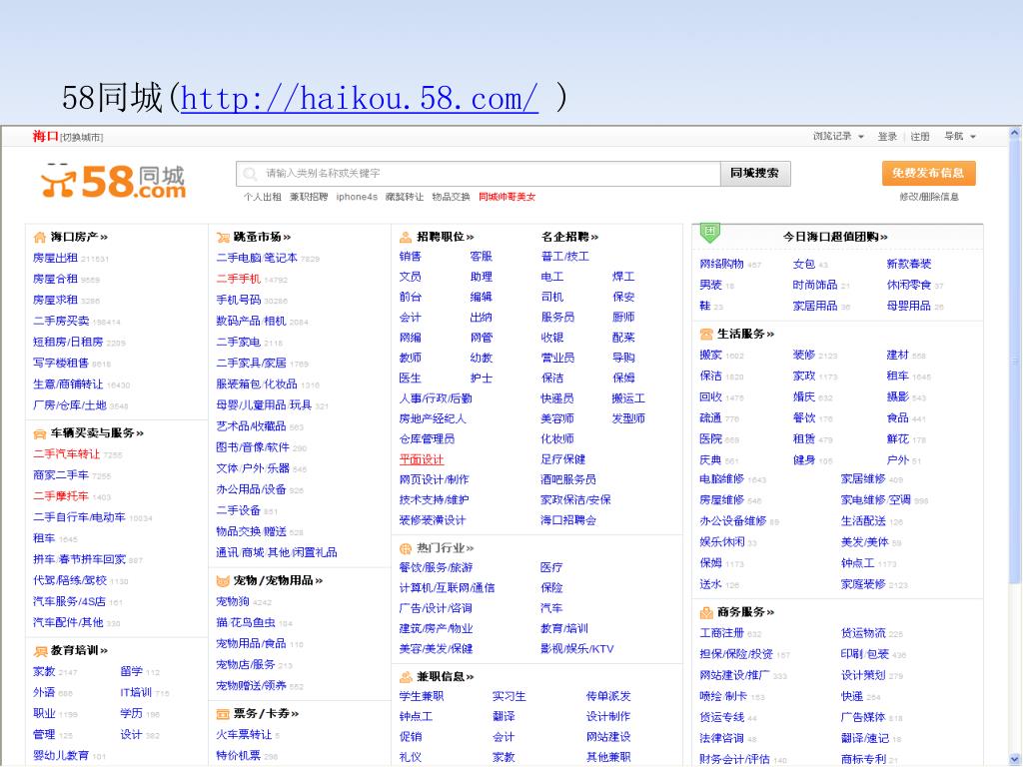Click the red 同城帅哥美女 link
Image resolution: width=1023 pixels, height=767 pixels.
(x=507, y=197)
